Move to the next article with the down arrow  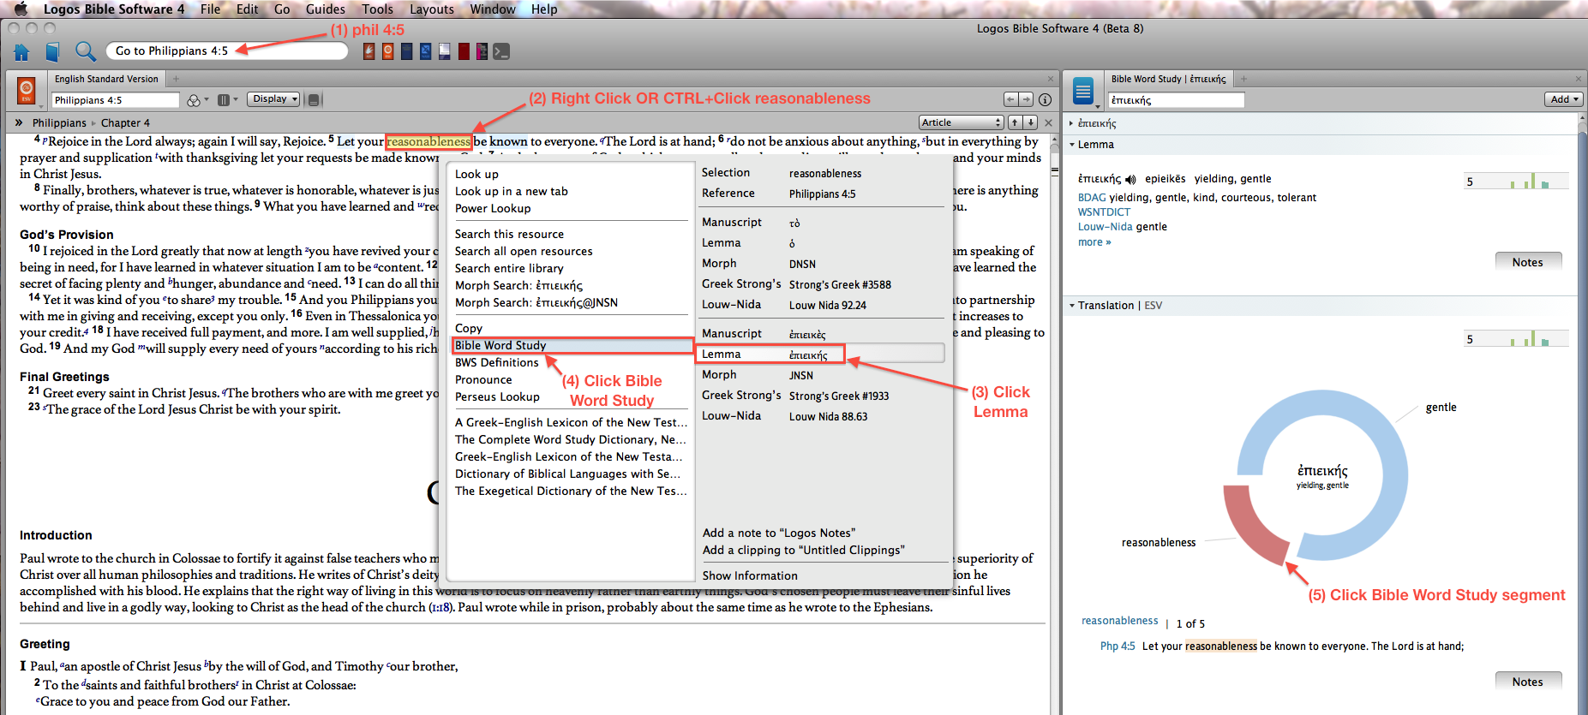pyautogui.click(x=1030, y=122)
